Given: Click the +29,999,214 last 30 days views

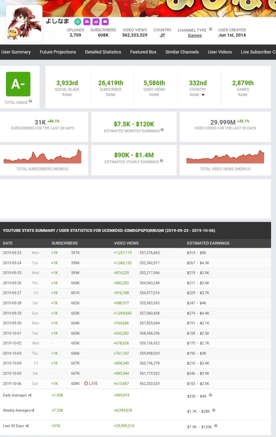Looking at the screenshot, I should pos(124,426).
